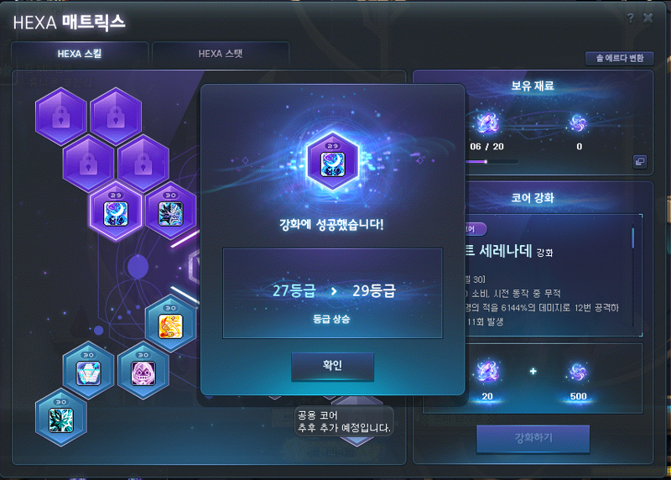The width and height of the screenshot is (671, 480).
Task: Click the 확인 confirm button
Action: [x=332, y=366]
